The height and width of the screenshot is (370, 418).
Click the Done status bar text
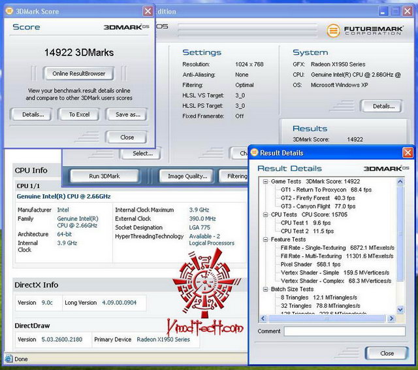(x=21, y=359)
